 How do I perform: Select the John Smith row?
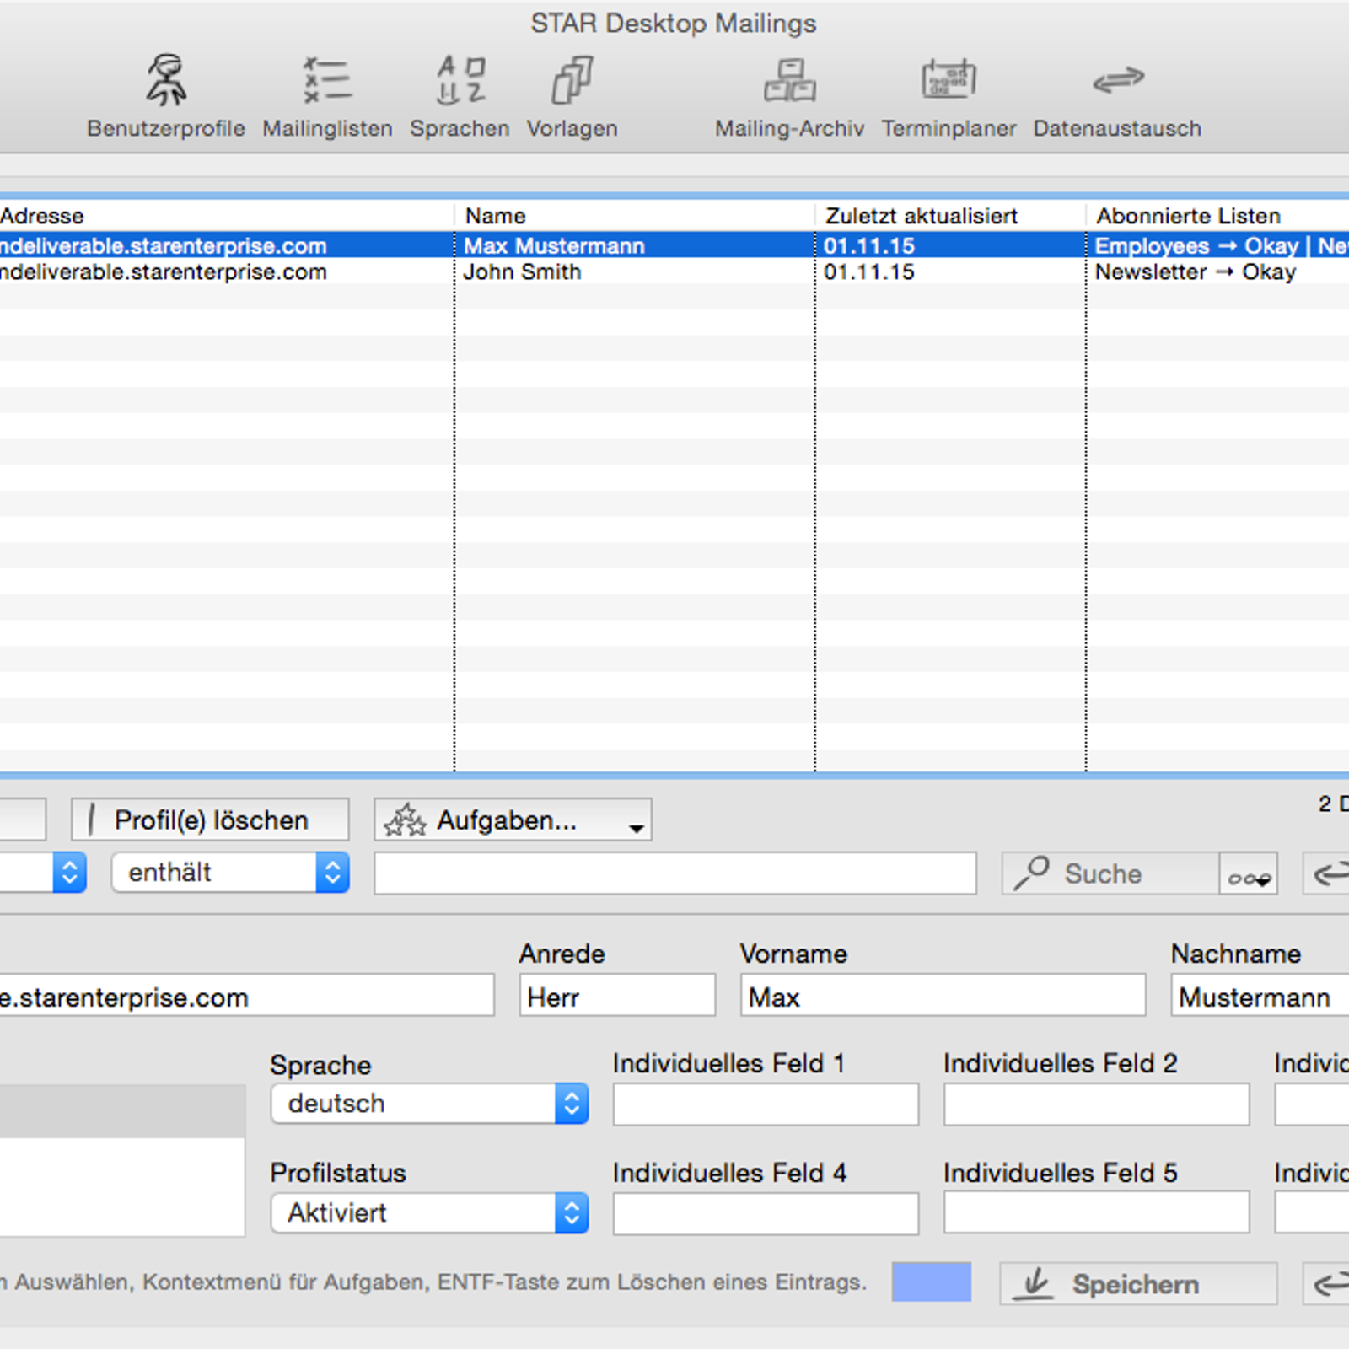coord(674,271)
